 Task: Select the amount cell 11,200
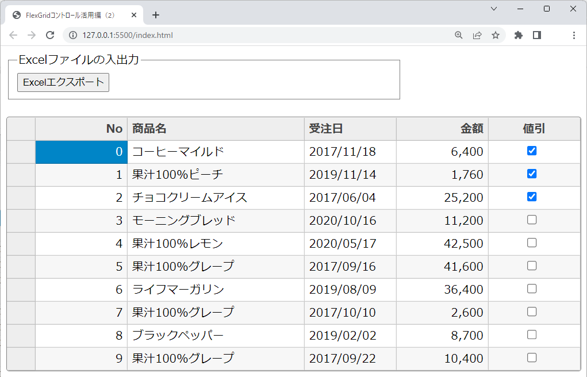pos(443,221)
